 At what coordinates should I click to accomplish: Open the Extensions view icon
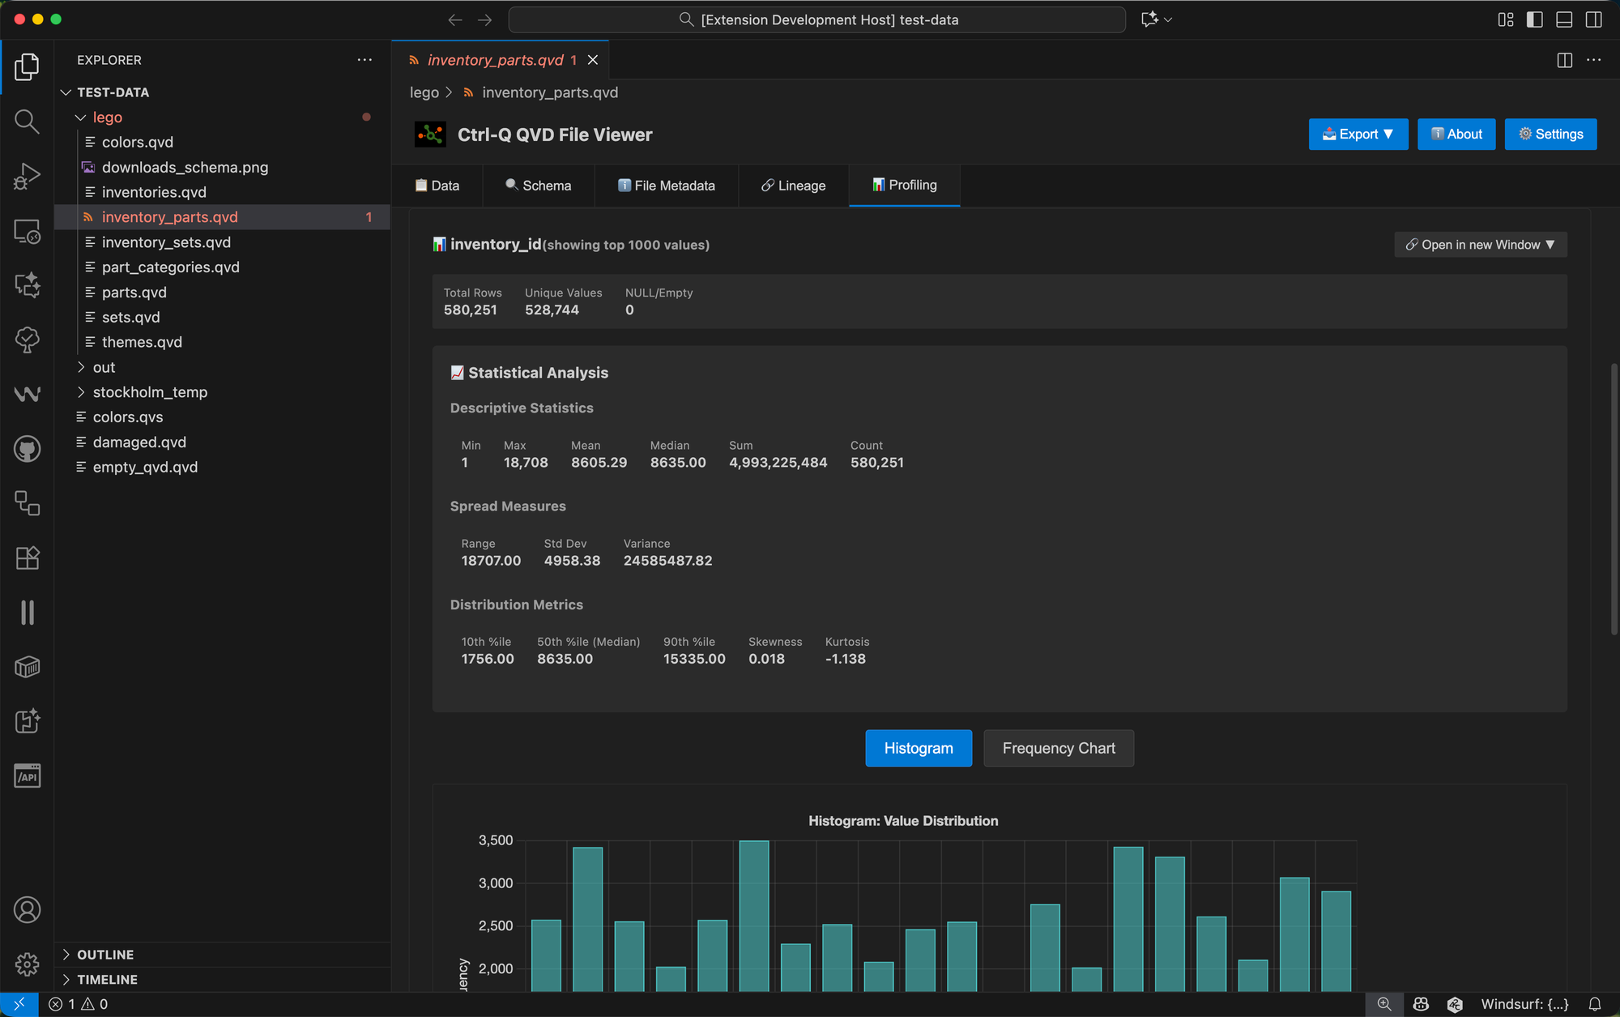27,558
